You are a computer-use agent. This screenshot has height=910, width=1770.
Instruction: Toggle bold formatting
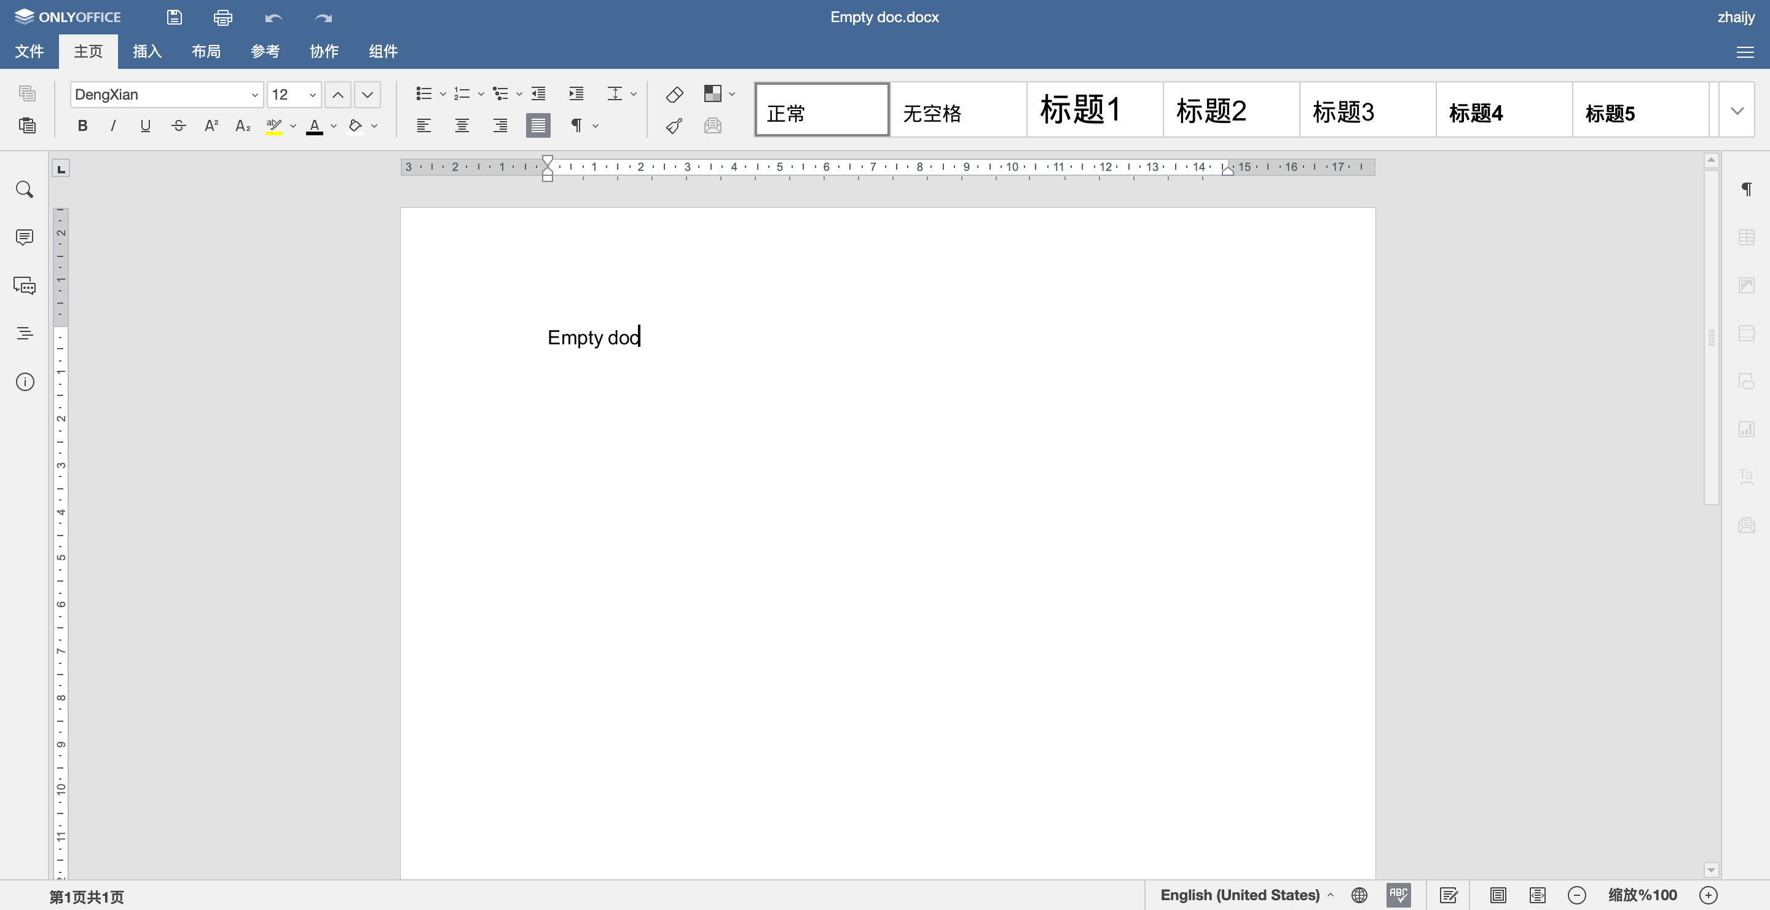(x=82, y=125)
